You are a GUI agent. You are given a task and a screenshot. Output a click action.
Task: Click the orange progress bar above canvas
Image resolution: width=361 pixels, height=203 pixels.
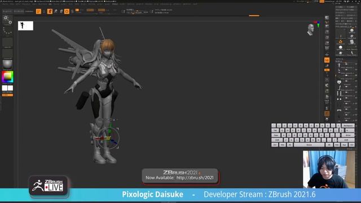254,16
